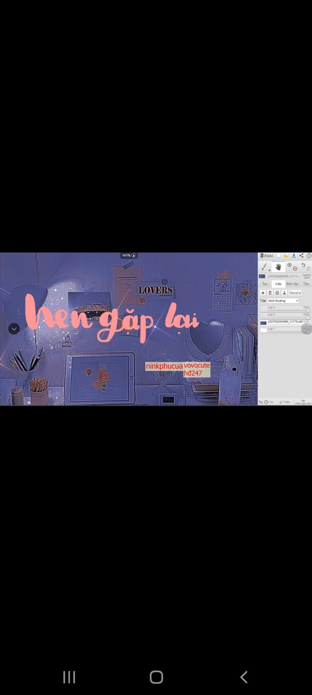Click the Kleki logo

coord(267,256)
